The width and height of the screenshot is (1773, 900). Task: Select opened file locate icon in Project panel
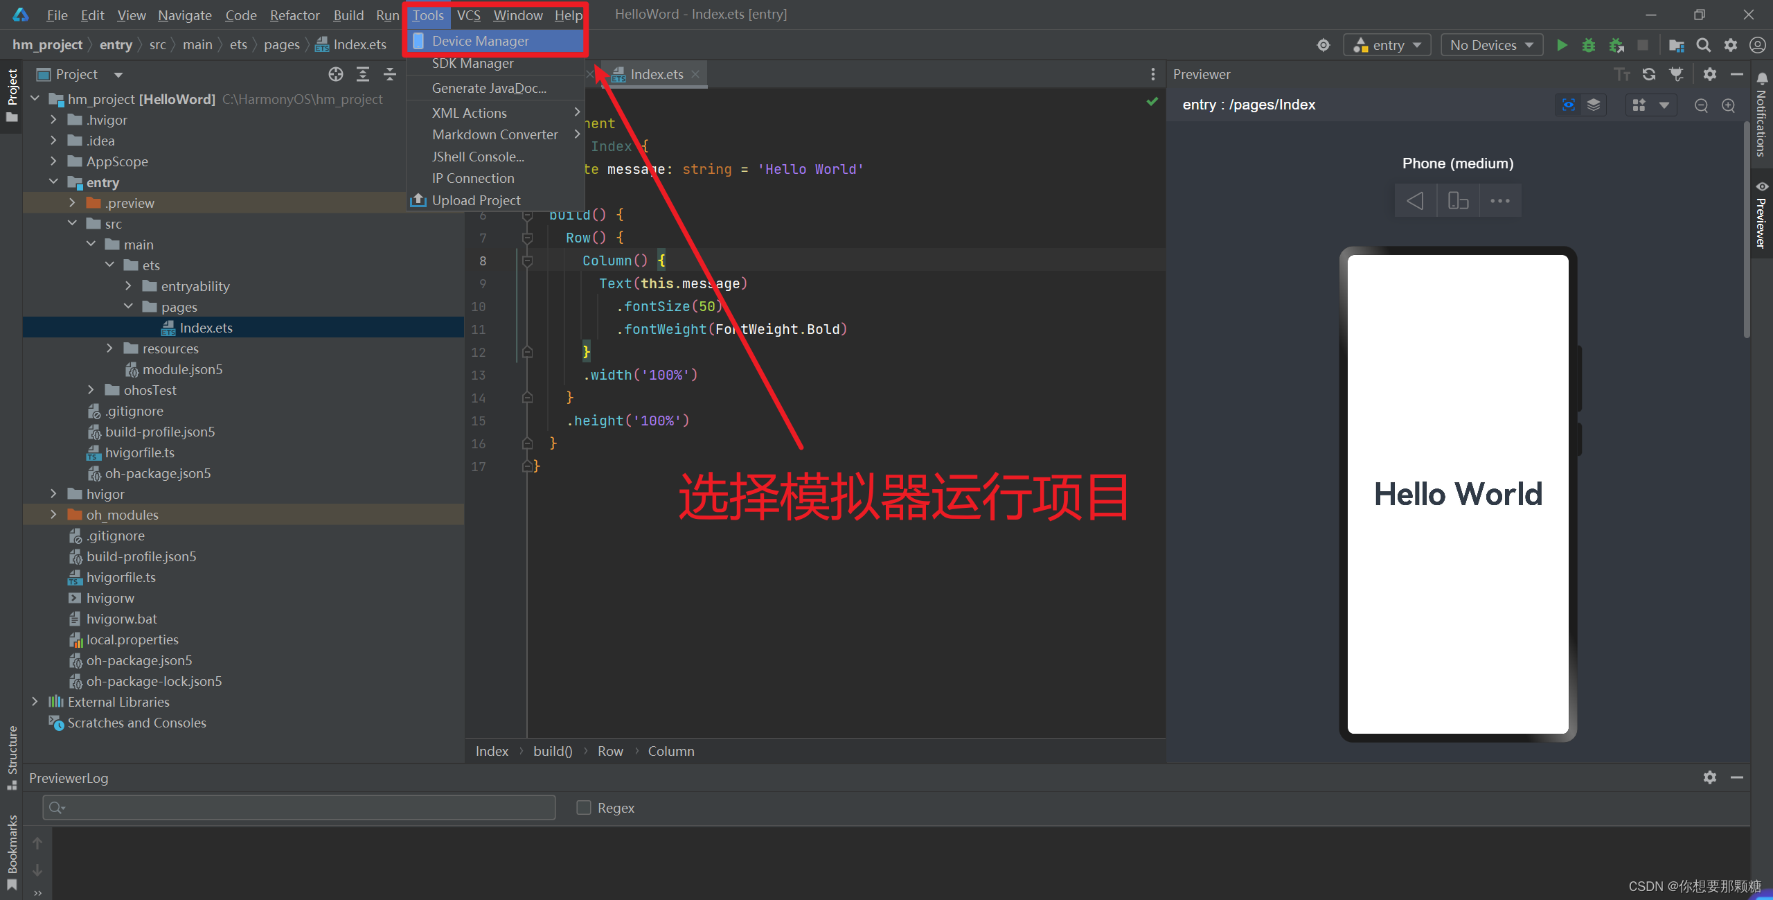pos(336,74)
